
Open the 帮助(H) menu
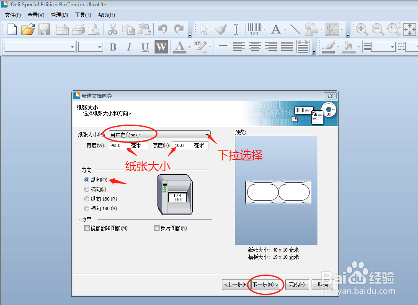(106, 15)
